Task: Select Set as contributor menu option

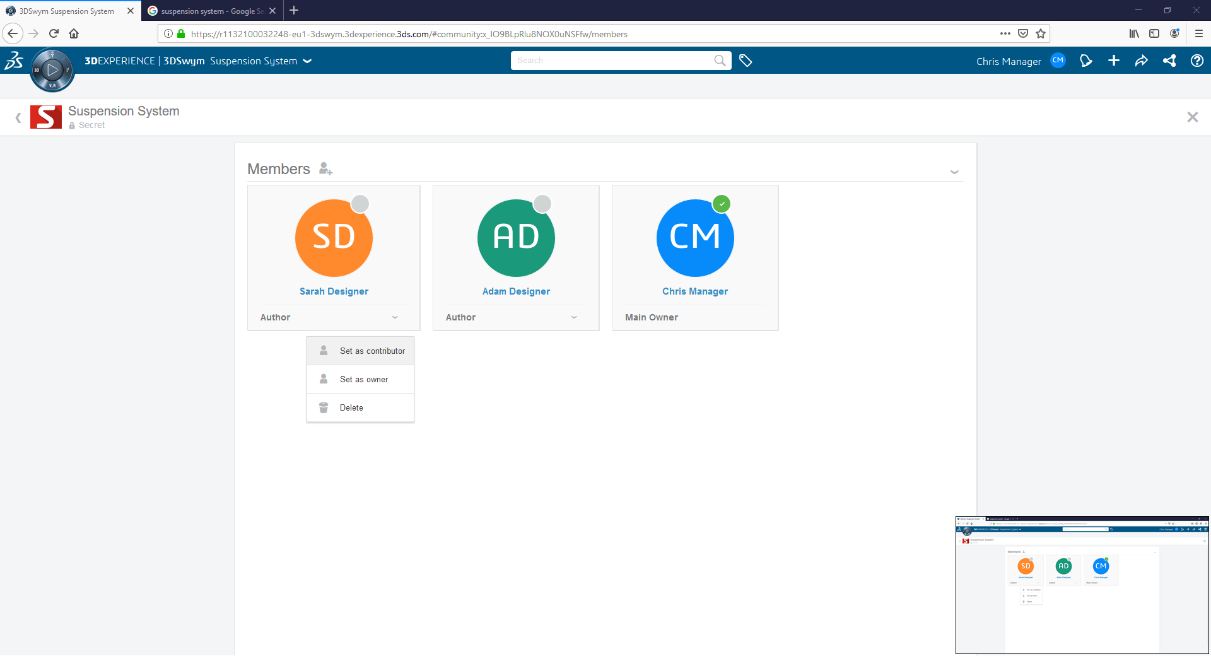Action: (x=371, y=351)
